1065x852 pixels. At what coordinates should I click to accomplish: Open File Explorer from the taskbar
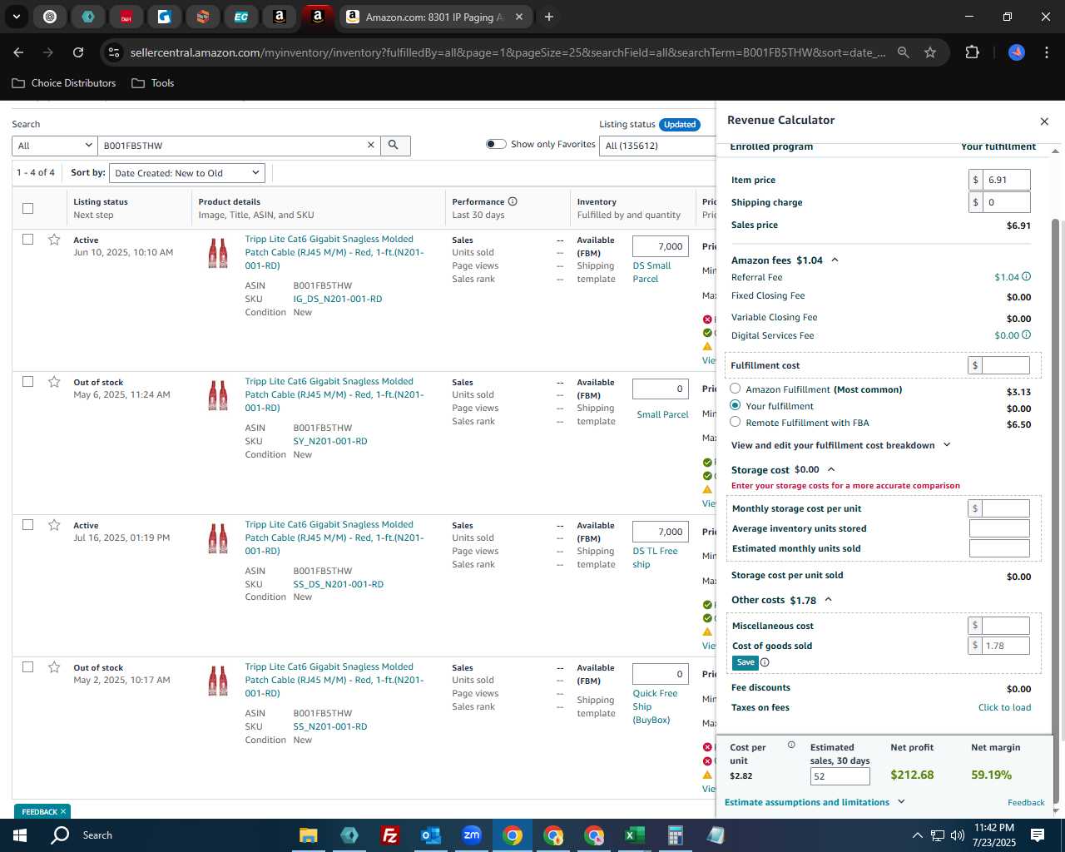308,835
